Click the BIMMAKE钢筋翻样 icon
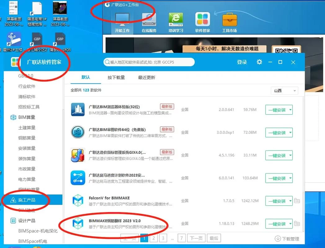This screenshot has width=325, height=248. tap(78, 223)
